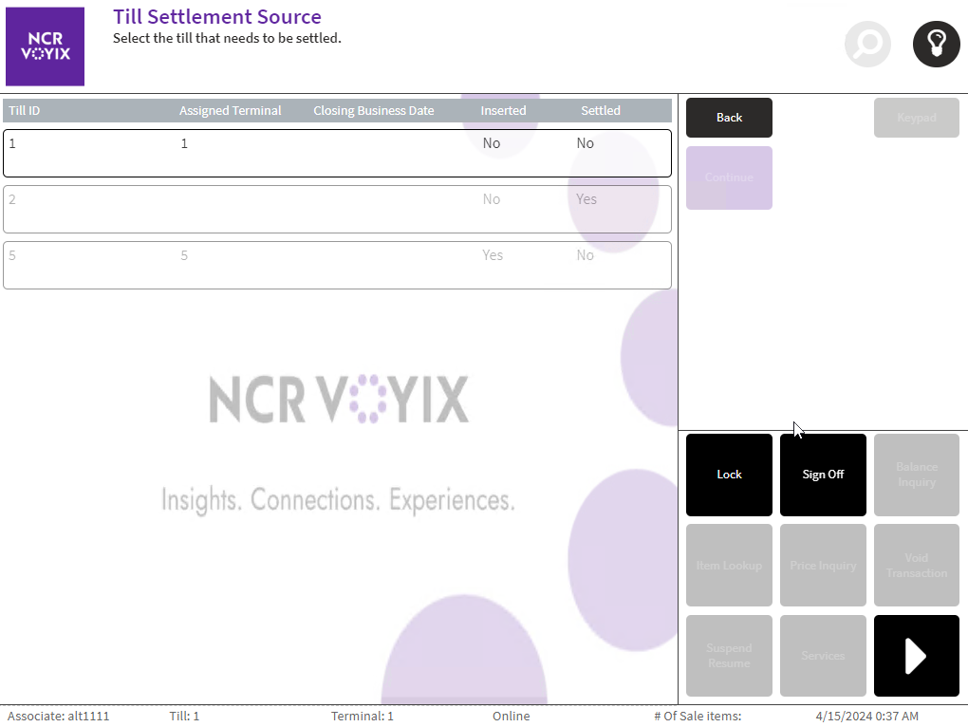Click the NCR Voyix logo tile
This screenshot has width=968, height=727.
pos(45,47)
